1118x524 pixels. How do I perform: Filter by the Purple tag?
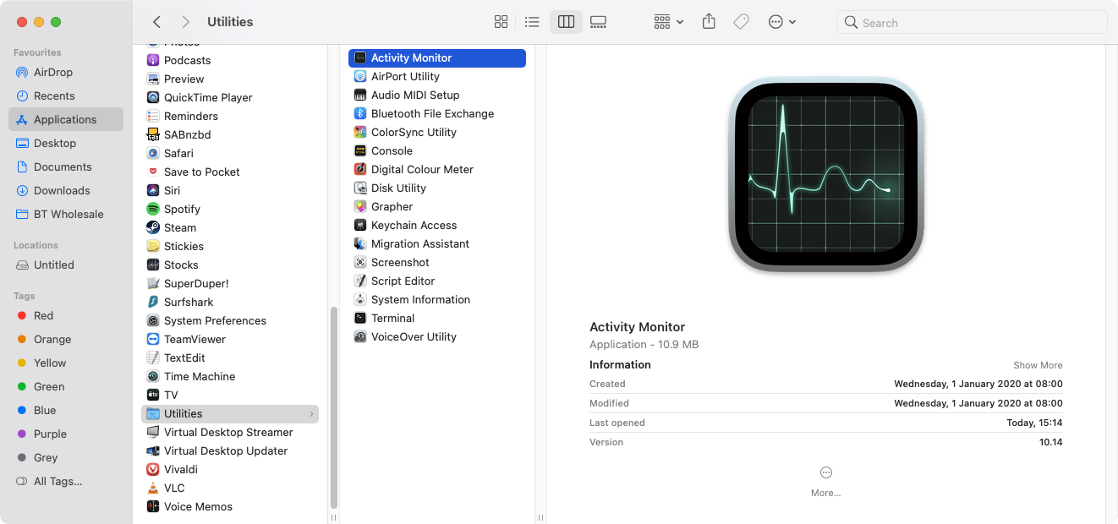coord(66,434)
